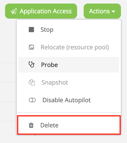Click the paper plane icon on Application Access

14,11
